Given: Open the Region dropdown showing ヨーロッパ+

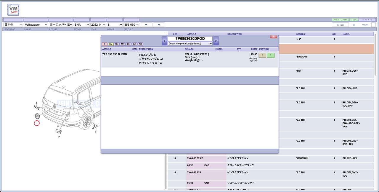Looking at the screenshot, I should (61, 25).
